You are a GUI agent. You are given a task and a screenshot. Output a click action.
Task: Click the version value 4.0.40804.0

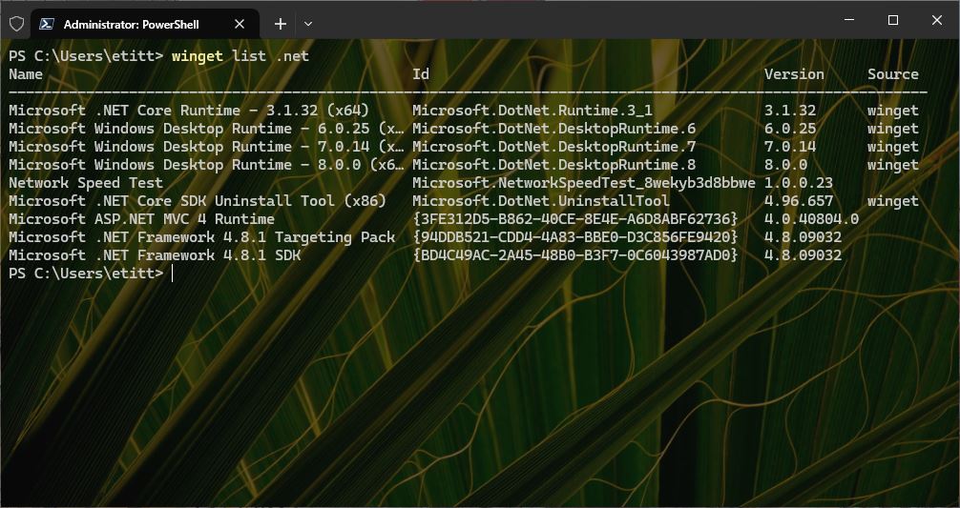pos(811,219)
